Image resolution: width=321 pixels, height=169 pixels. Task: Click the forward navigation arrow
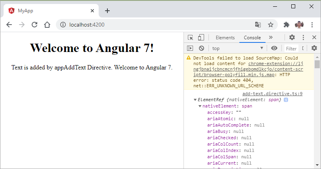tap(22, 25)
